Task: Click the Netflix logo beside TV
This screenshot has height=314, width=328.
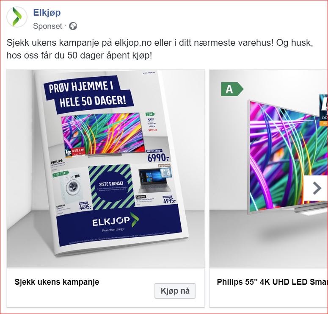Action: (152, 130)
